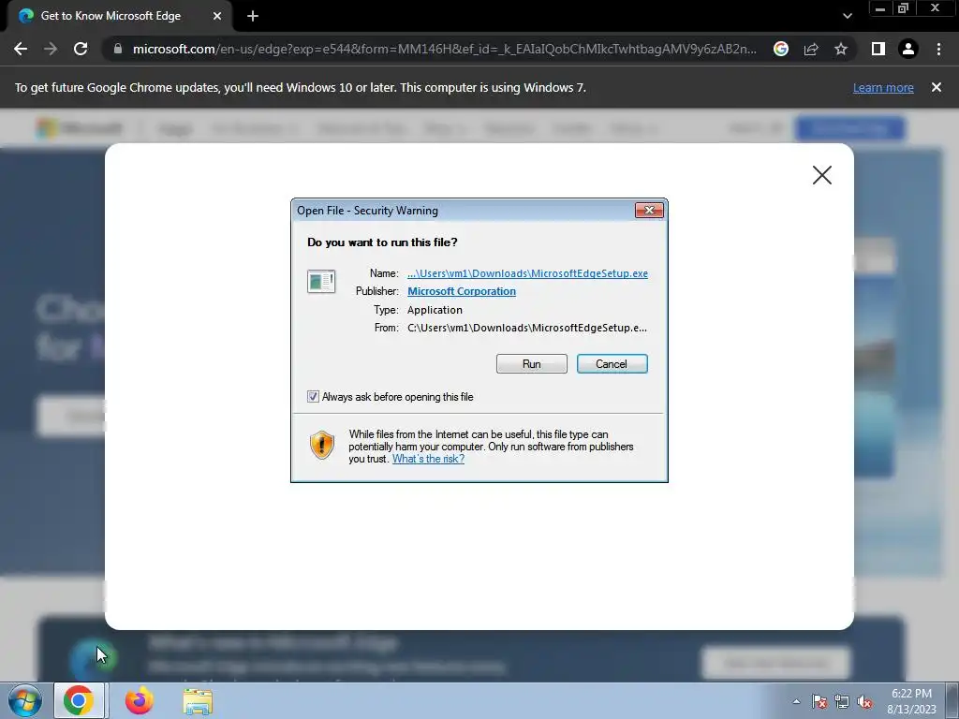Open Learn more link in update bar
The image size is (959, 719).
883,87
